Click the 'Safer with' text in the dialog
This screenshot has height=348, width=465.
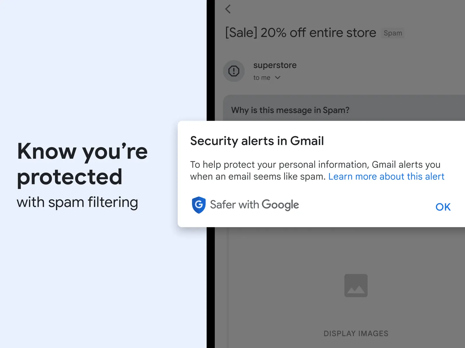coord(234,205)
